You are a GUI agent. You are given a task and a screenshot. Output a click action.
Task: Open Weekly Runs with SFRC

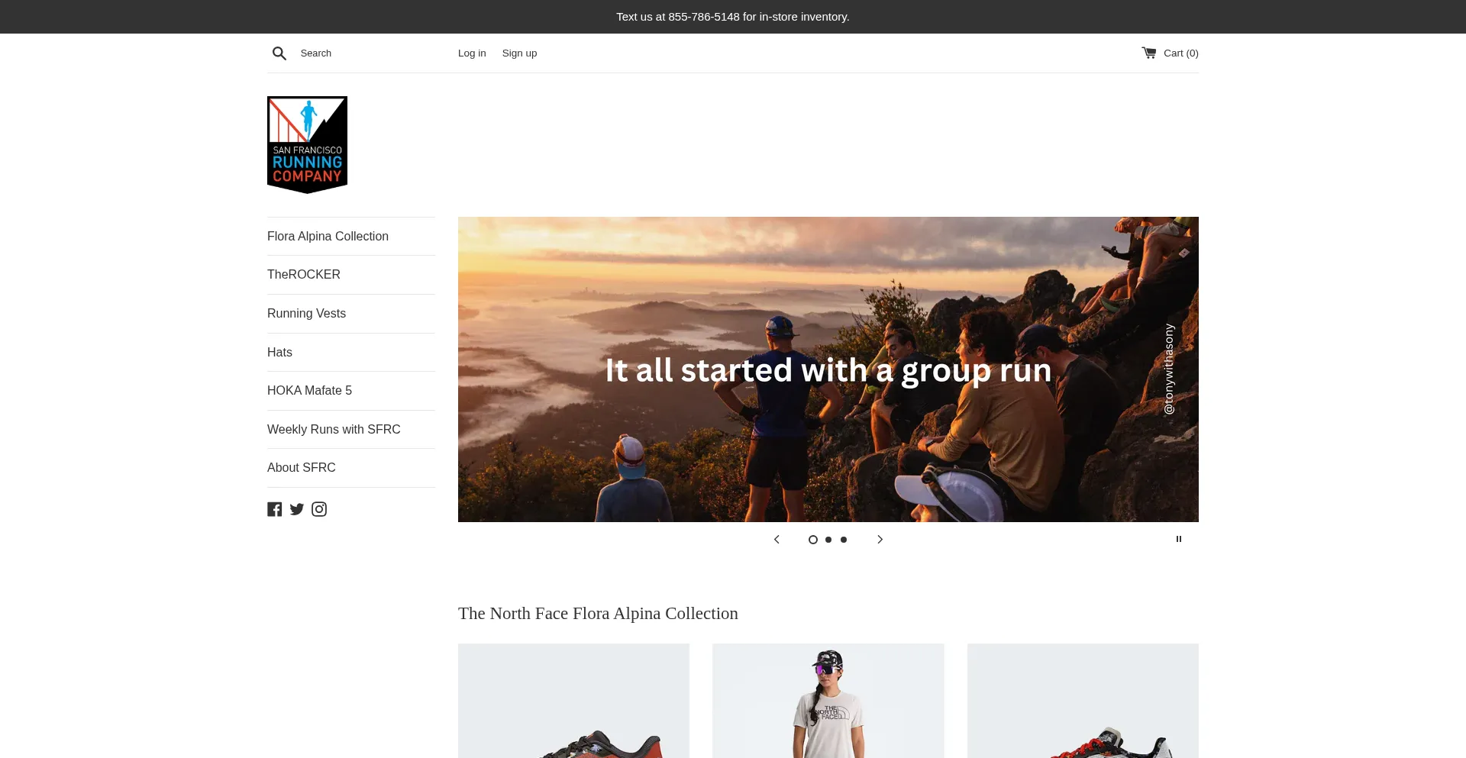[x=334, y=430]
